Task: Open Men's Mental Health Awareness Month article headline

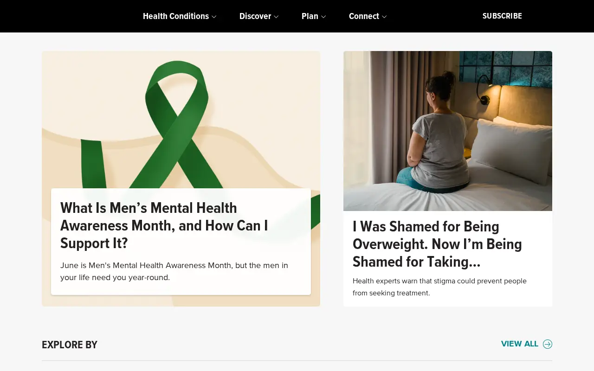Action: pyautogui.click(x=164, y=225)
